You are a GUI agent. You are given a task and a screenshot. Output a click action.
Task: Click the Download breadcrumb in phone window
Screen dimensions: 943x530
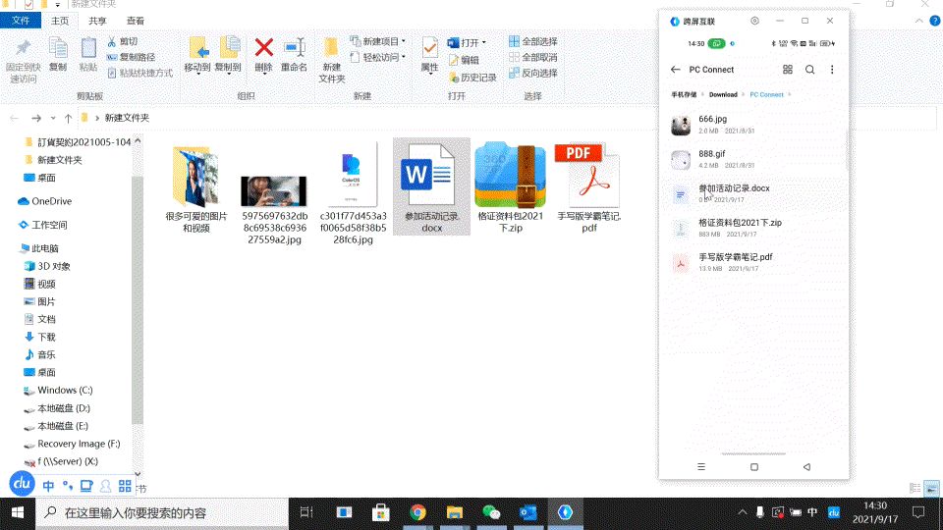(723, 95)
